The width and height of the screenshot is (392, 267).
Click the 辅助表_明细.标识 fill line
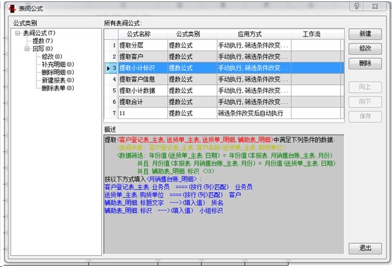[164, 211]
